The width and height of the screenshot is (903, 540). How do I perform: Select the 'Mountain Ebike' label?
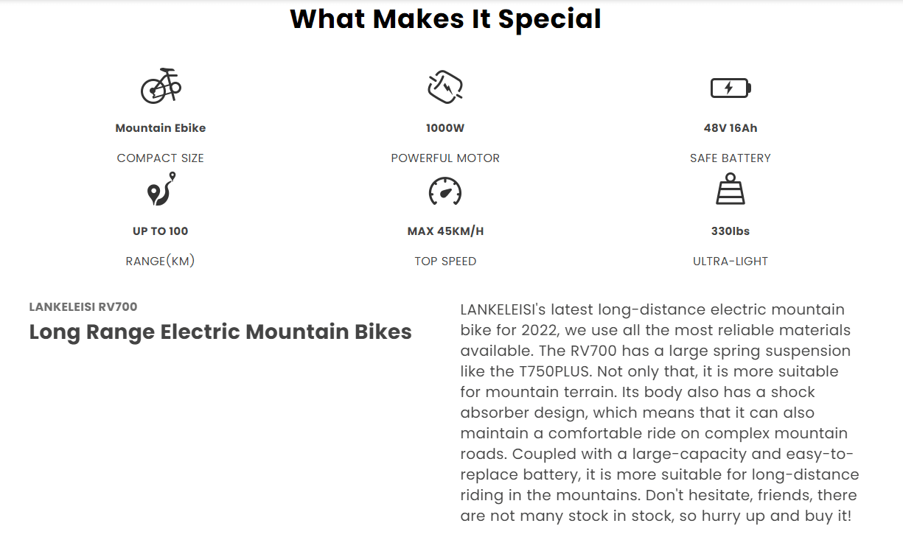tap(161, 128)
